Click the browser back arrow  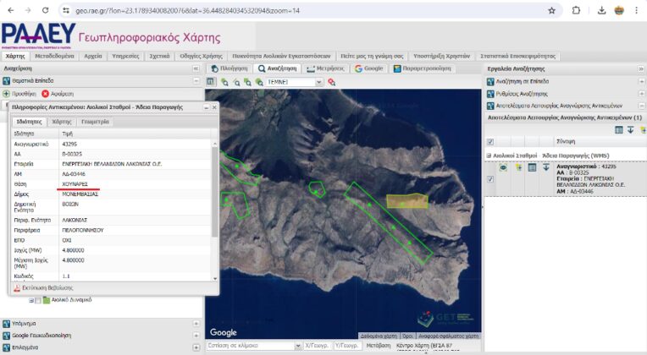11,10
